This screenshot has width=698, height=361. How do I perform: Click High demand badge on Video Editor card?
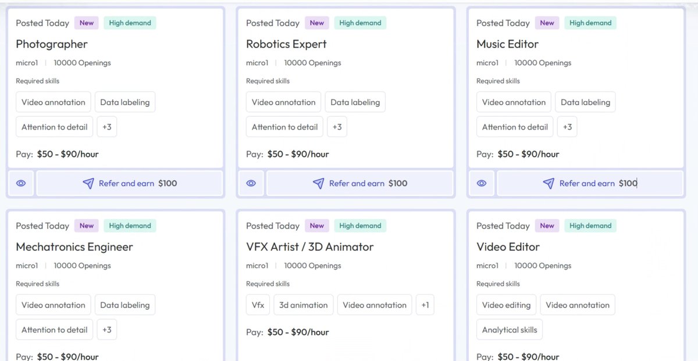[x=590, y=226]
